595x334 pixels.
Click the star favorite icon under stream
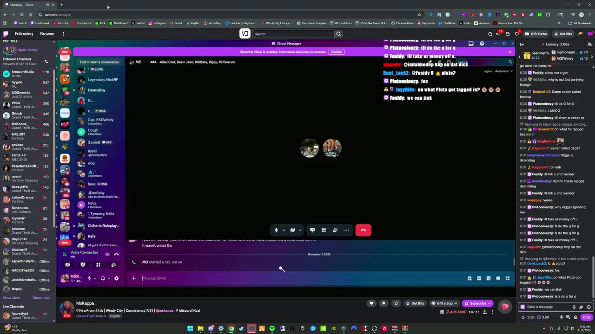[x=396, y=303]
